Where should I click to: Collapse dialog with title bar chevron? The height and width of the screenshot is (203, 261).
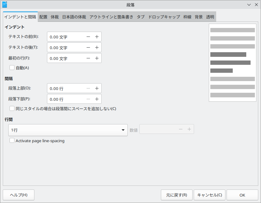[249, 5]
